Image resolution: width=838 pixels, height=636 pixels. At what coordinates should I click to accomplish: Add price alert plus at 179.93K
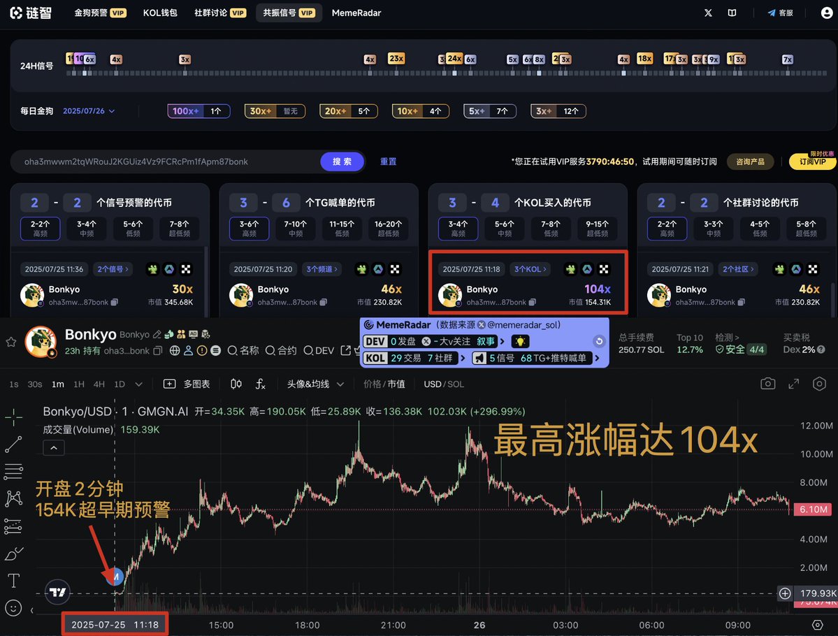coord(785,593)
